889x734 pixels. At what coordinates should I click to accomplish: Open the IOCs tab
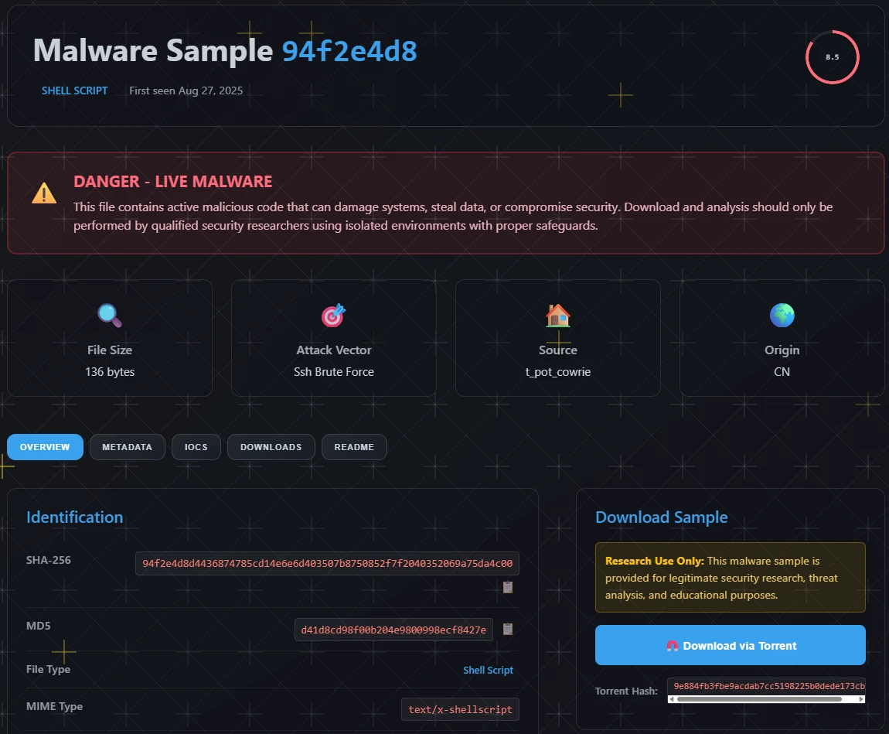pyautogui.click(x=196, y=447)
